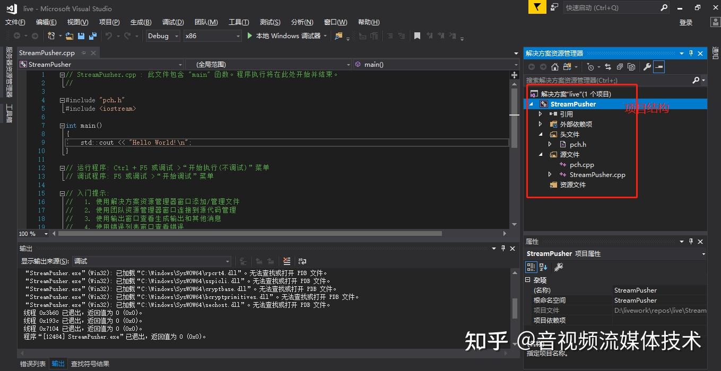Open the 调试(D) menu

[173, 22]
